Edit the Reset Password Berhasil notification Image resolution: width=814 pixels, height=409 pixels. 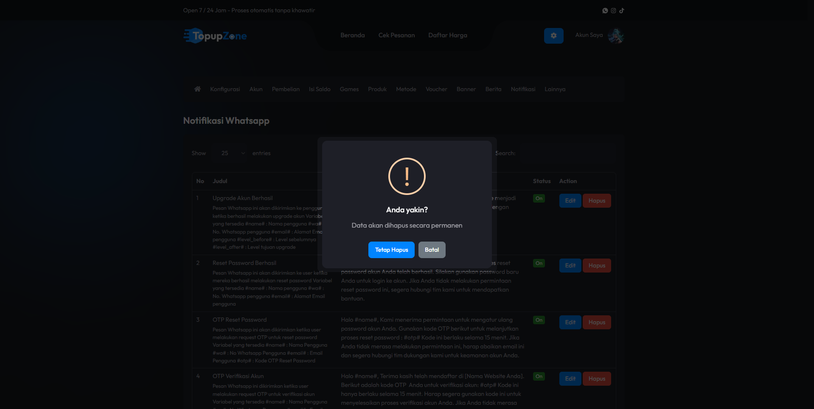point(570,266)
